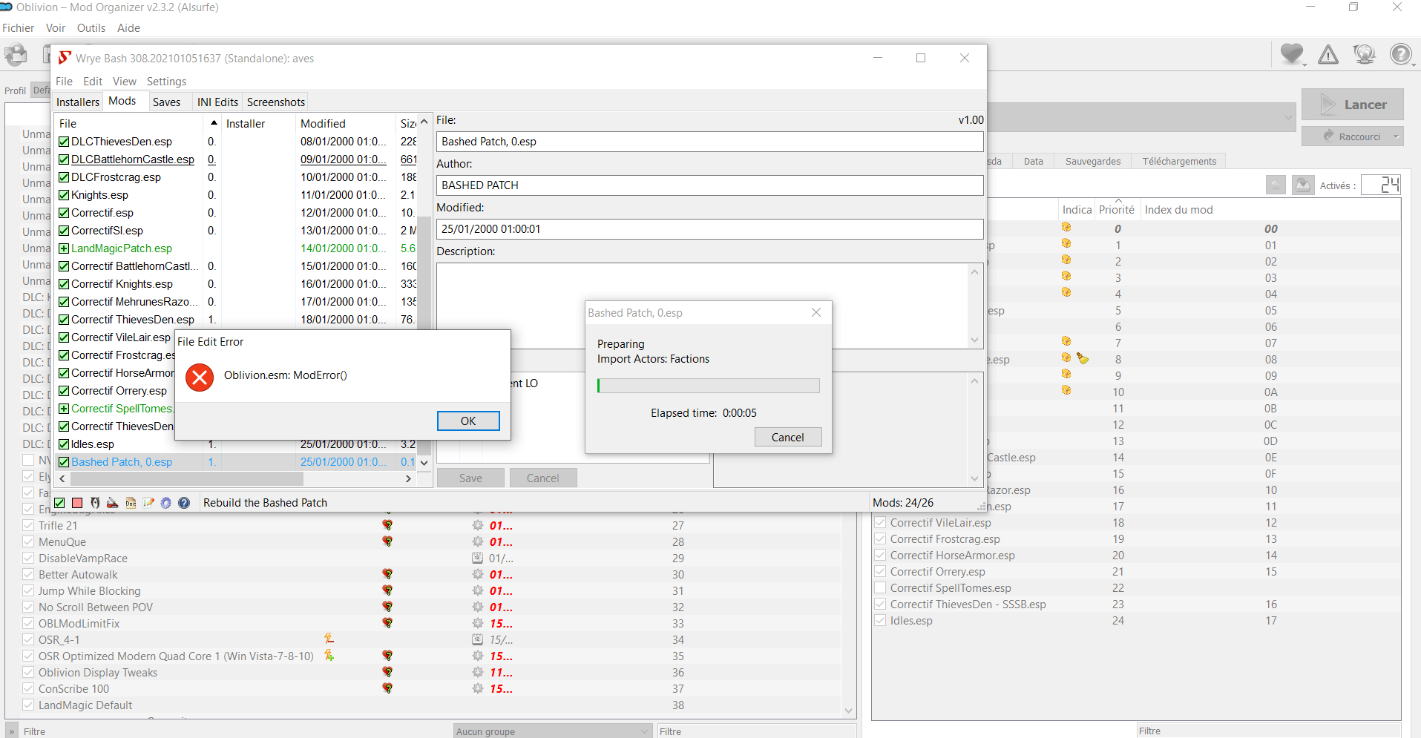Switch to the Installers tab in Wrye Bash

coord(78,102)
